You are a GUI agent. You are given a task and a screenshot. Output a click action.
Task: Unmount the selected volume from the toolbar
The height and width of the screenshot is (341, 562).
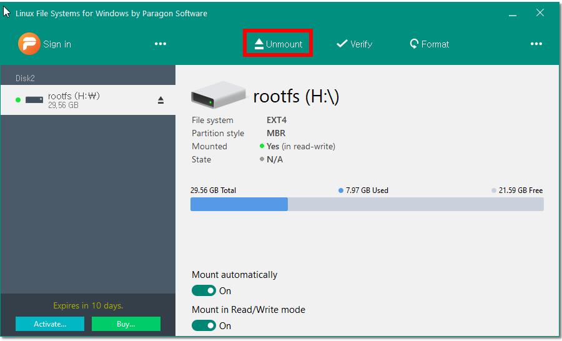pyautogui.click(x=278, y=44)
